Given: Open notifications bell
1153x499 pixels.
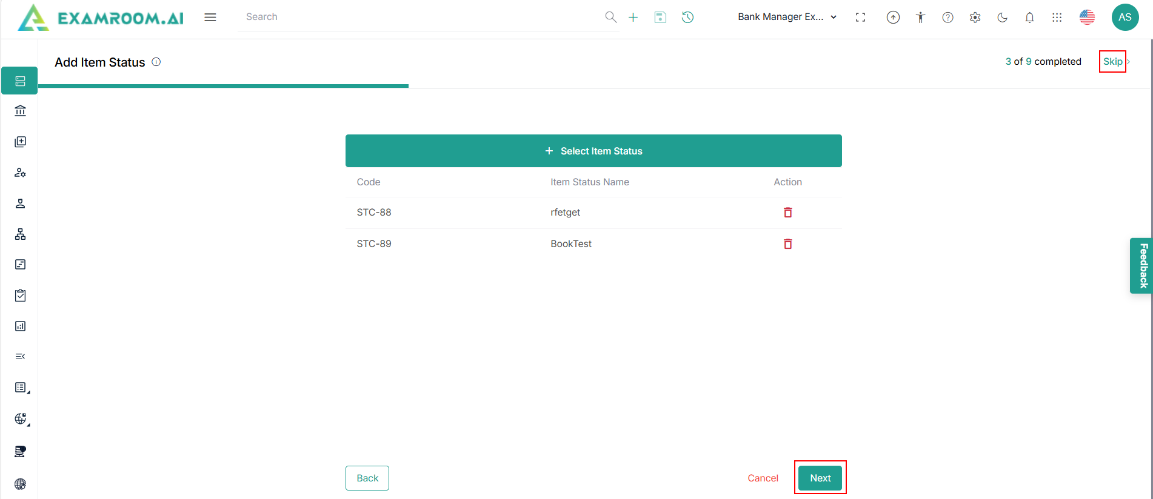Looking at the screenshot, I should (x=1029, y=18).
